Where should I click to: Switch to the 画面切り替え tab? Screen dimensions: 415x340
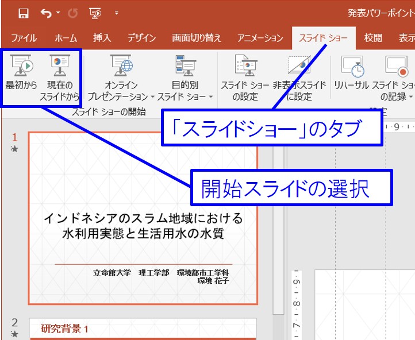(197, 38)
